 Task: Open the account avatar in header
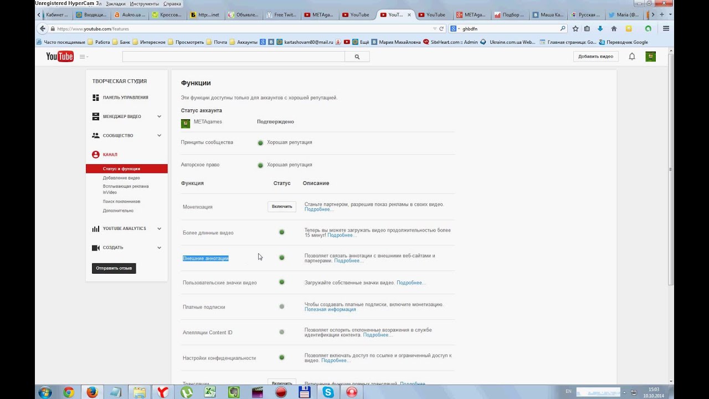tap(651, 57)
